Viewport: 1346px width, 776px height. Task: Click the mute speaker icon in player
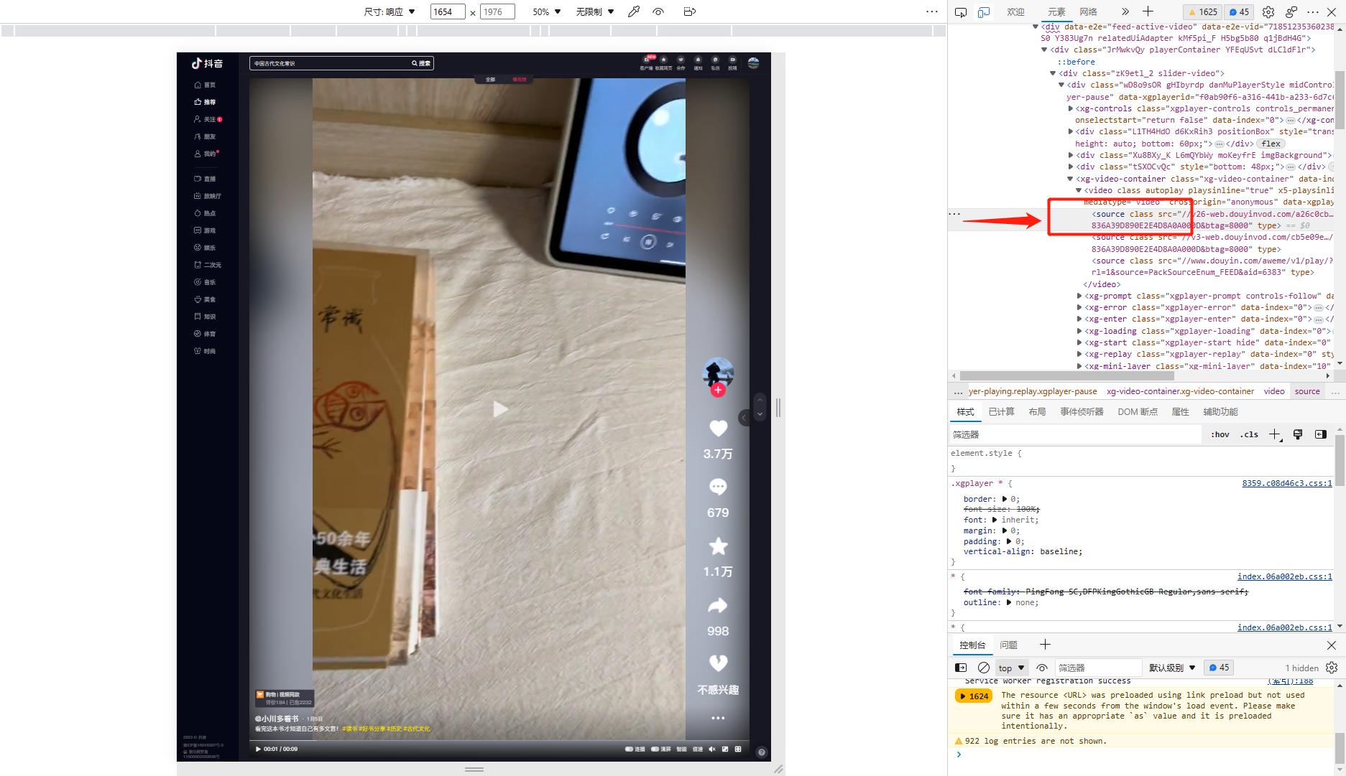pyautogui.click(x=712, y=749)
